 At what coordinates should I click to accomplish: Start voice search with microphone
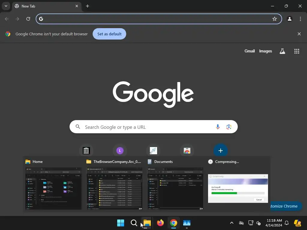pyautogui.click(x=218, y=127)
